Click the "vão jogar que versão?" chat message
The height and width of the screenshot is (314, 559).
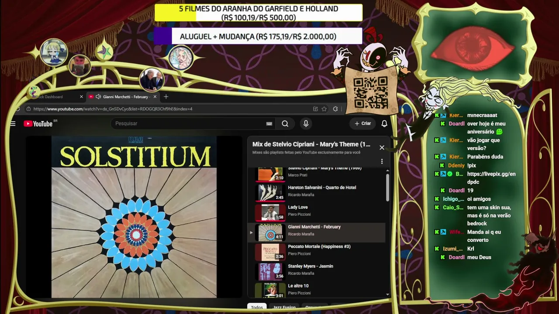click(x=483, y=144)
